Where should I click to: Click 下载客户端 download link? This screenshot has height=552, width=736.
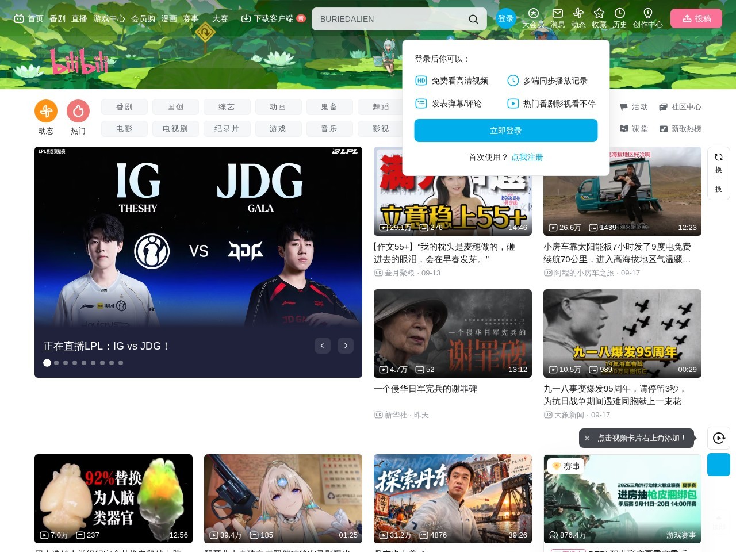(273, 18)
